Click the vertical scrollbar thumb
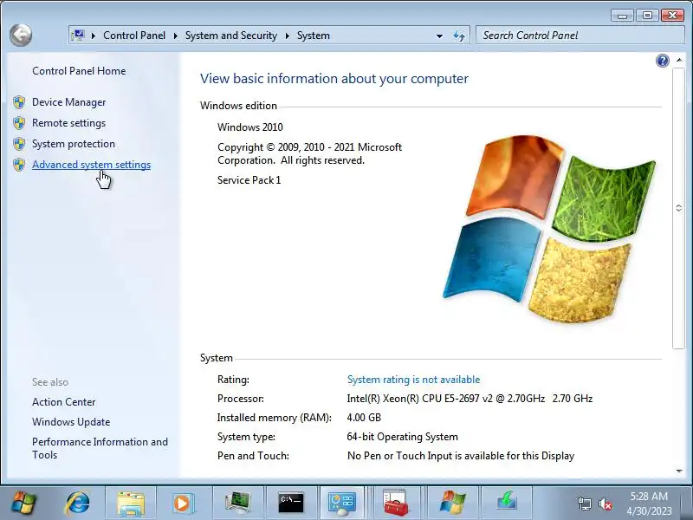The height and width of the screenshot is (520, 693). tap(678, 208)
